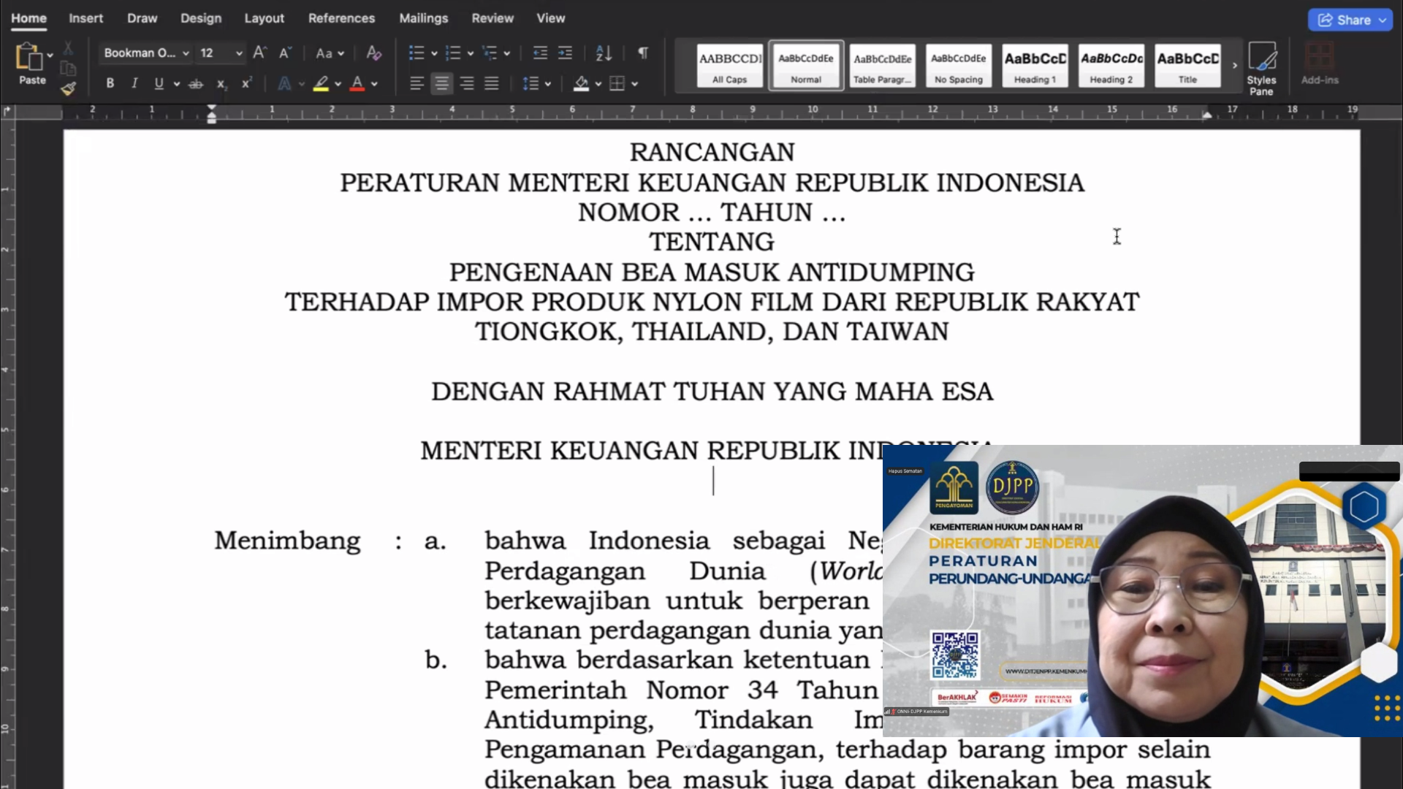Apply the All Caps style
This screenshot has height=789, width=1403.
click(x=729, y=66)
